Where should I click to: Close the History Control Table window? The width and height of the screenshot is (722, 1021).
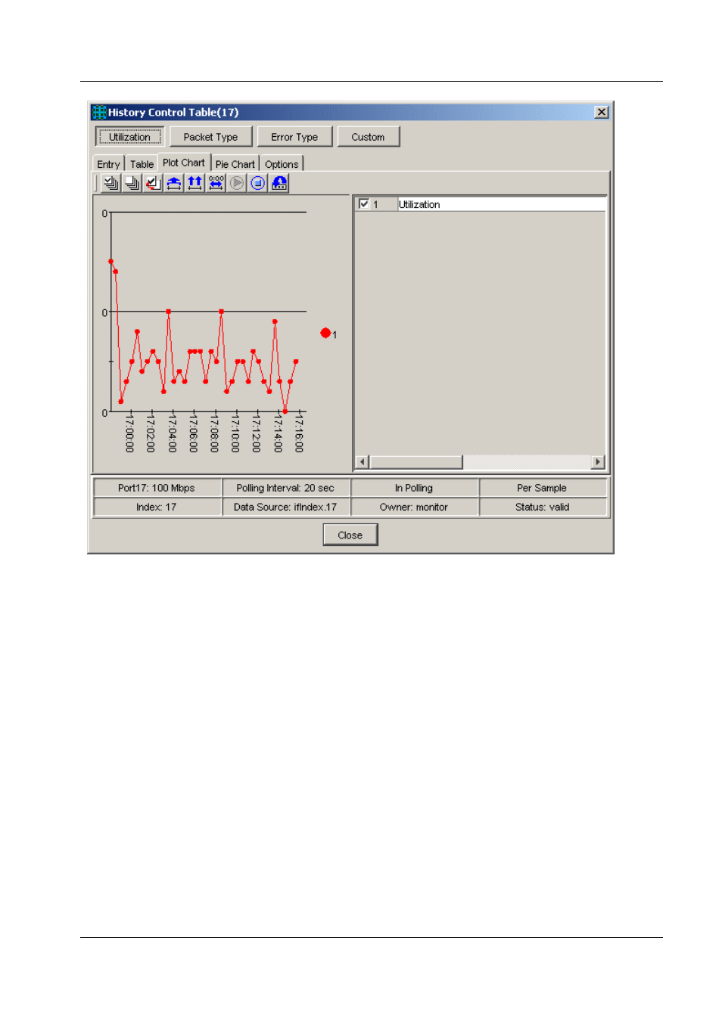coord(602,112)
